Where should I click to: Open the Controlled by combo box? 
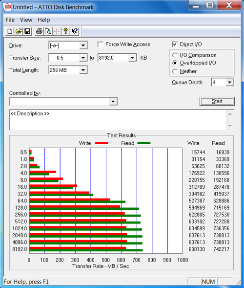click(x=63, y=101)
